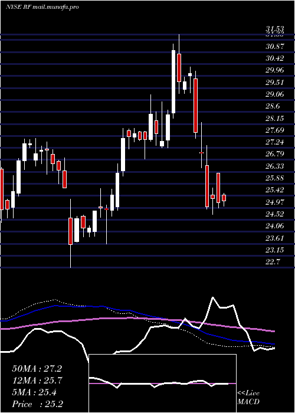Click the 22.7 price axis label

tap(273, 262)
